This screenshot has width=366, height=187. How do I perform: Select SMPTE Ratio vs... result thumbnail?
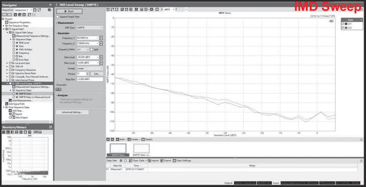click(x=141, y=150)
